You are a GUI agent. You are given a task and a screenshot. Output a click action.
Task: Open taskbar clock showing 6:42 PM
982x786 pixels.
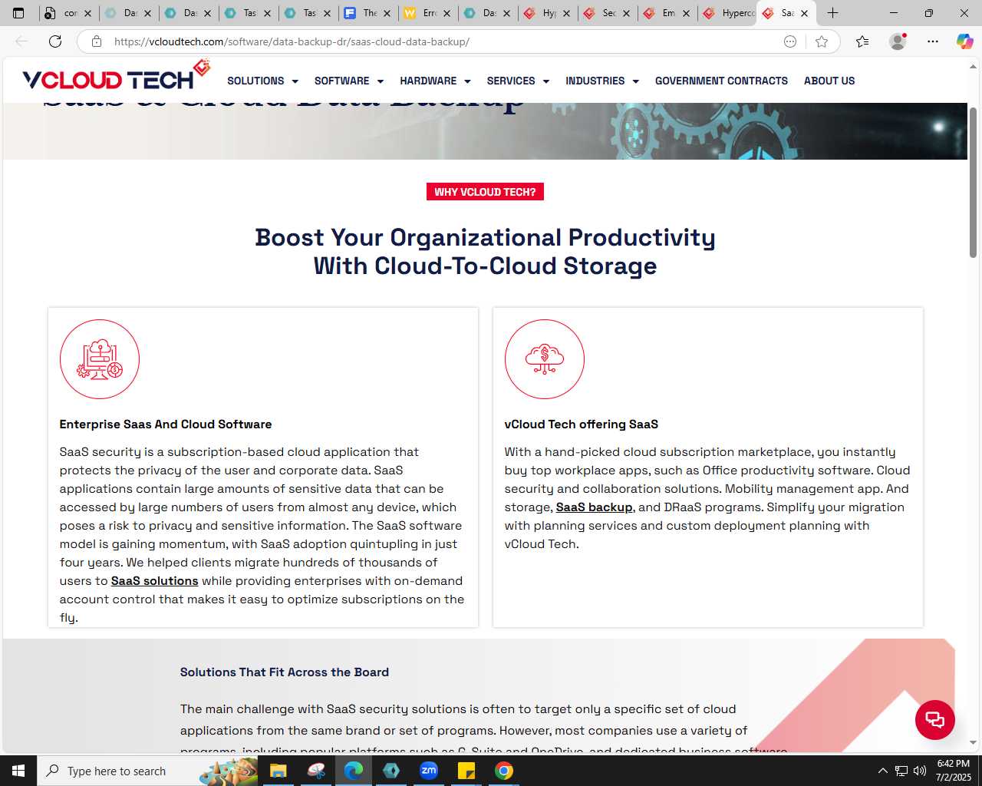click(953, 771)
